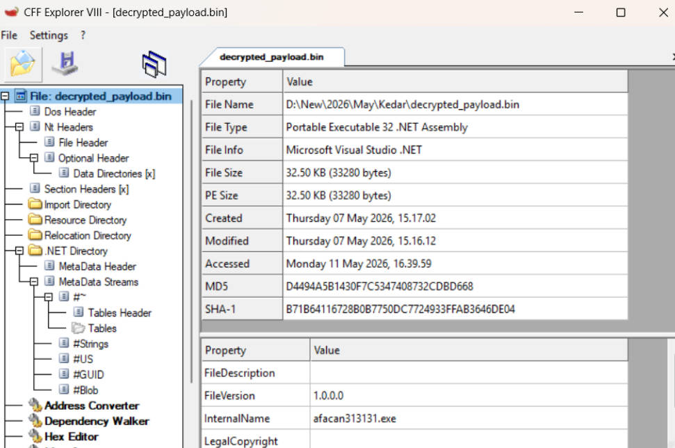This screenshot has width=675, height=448.
Task: Collapse the Nt Headers tree node
Action: coord(19,127)
